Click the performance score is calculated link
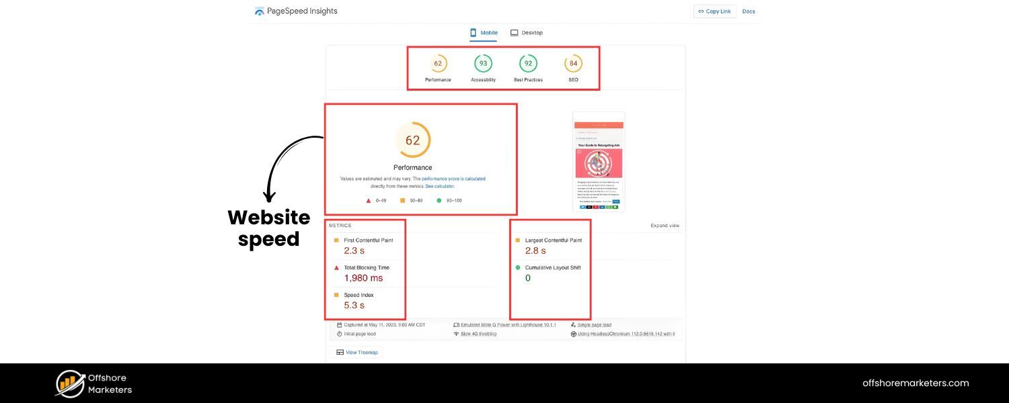 [453, 179]
